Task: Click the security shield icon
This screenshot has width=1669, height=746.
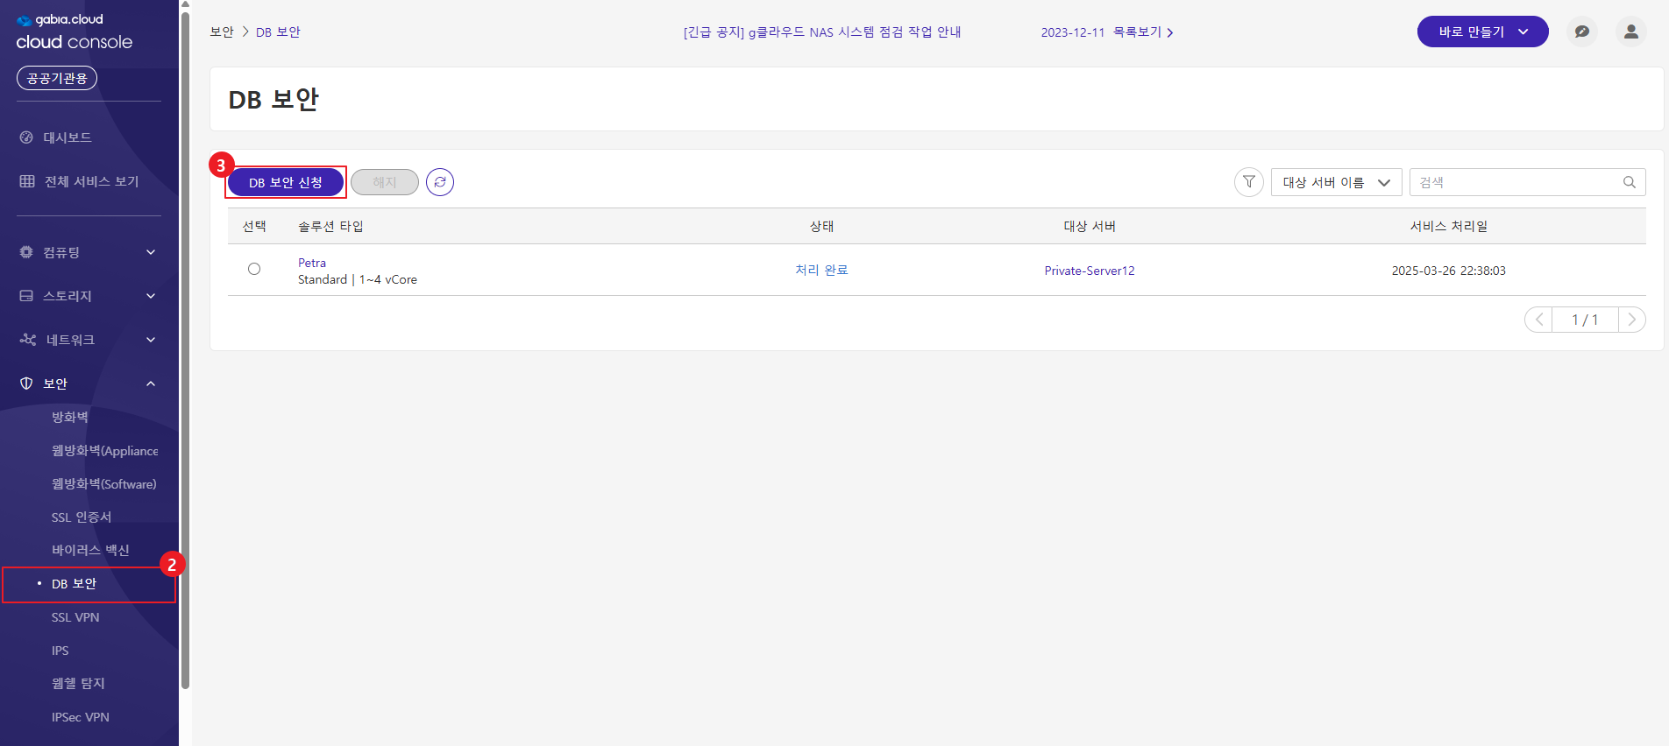Action: coord(26,384)
